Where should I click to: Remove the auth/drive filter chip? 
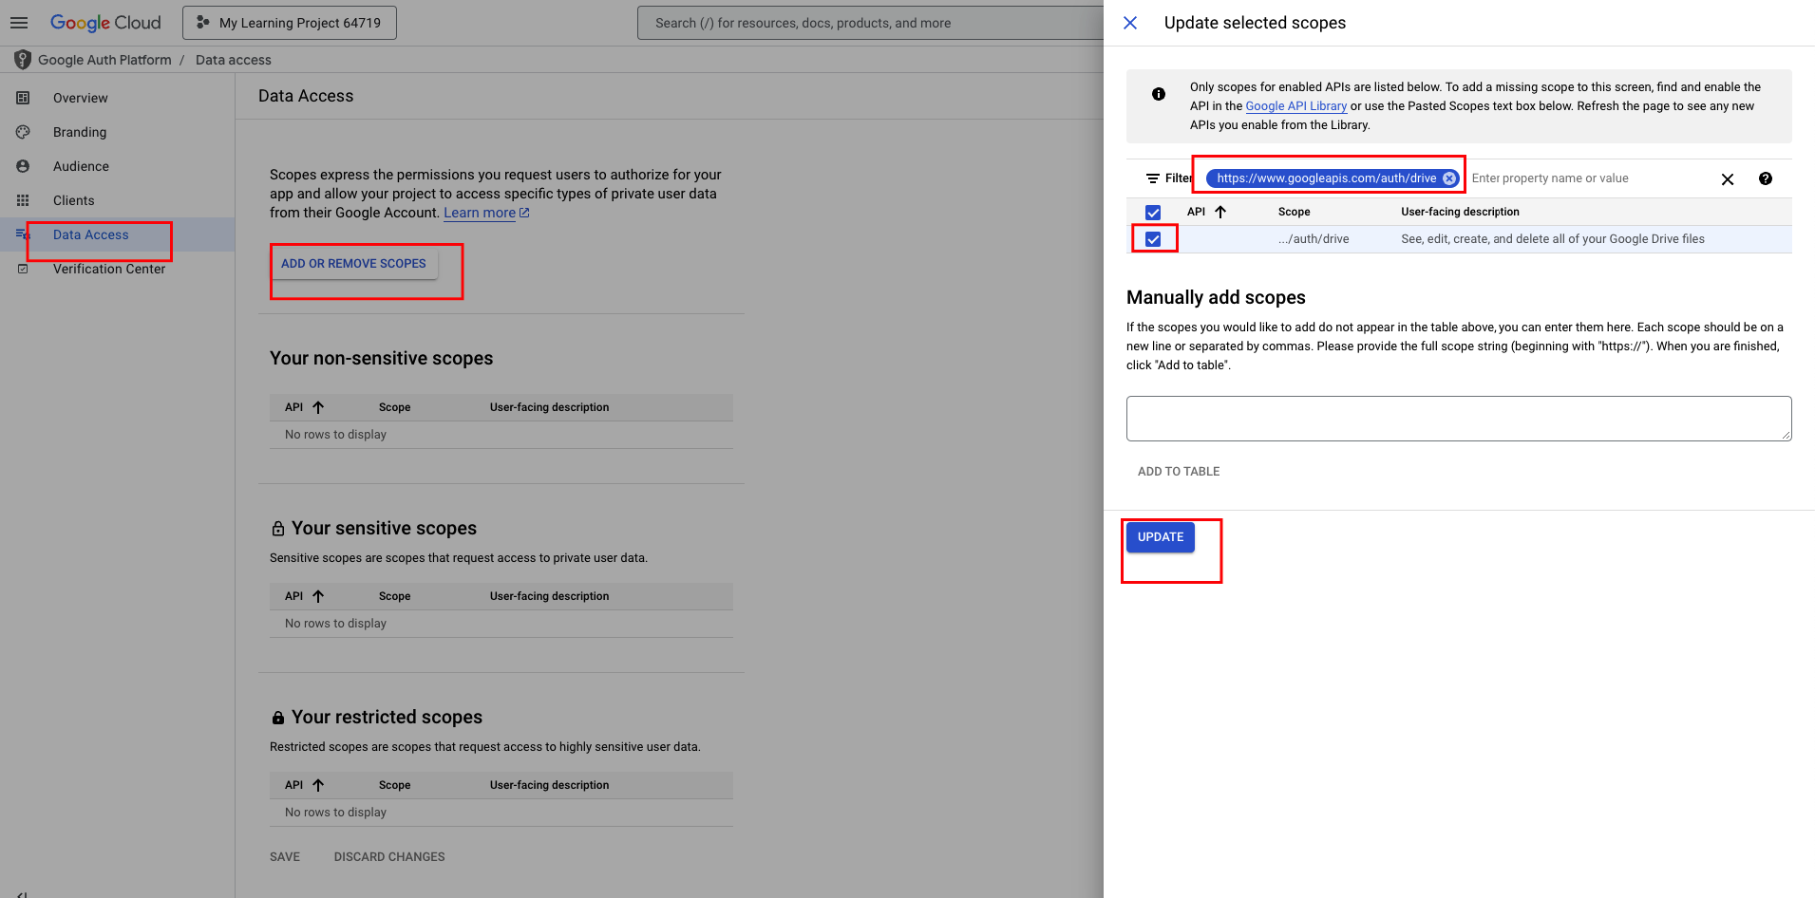point(1449,178)
